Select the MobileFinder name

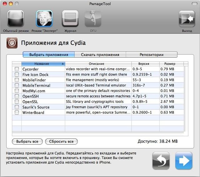pyautogui.click(x=34, y=80)
